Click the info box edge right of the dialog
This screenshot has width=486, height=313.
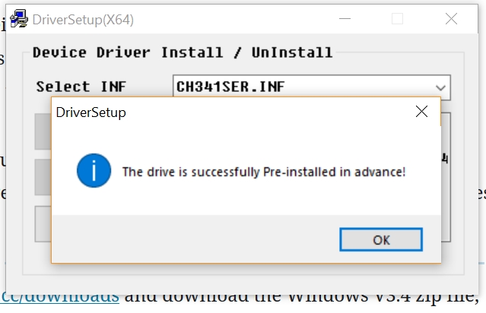point(446,190)
